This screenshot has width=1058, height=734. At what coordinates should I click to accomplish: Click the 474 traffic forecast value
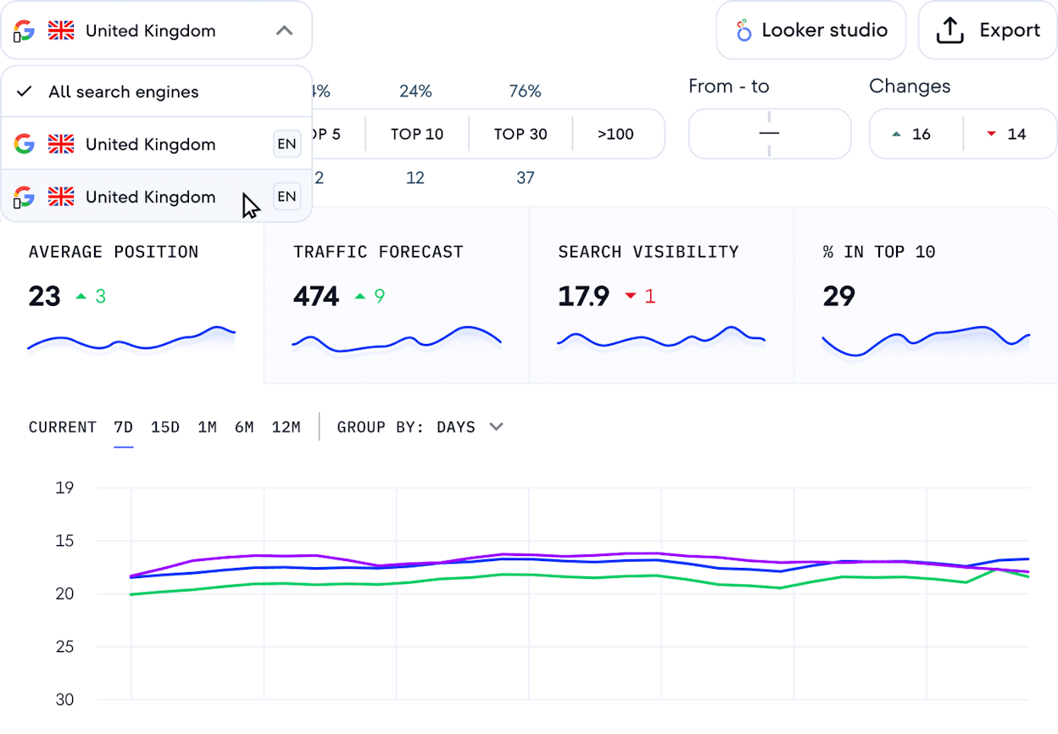pyautogui.click(x=316, y=296)
